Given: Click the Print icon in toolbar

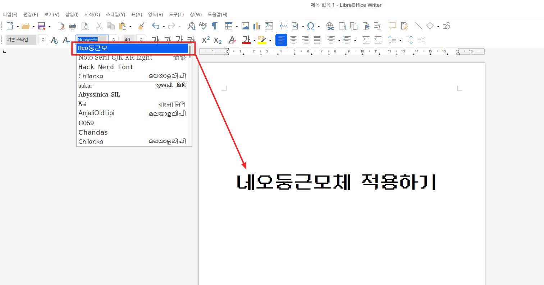Looking at the screenshot, I should [73, 26].
